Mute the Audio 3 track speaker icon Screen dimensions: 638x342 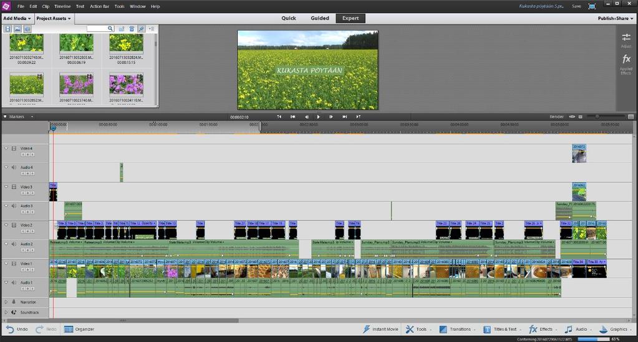(14, 206)
